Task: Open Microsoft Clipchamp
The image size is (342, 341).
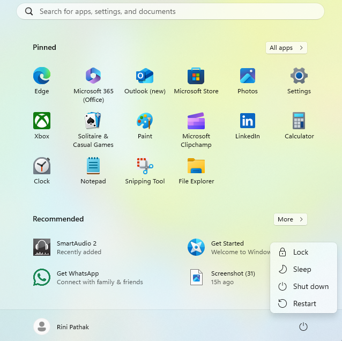Action: pos(196,121)
